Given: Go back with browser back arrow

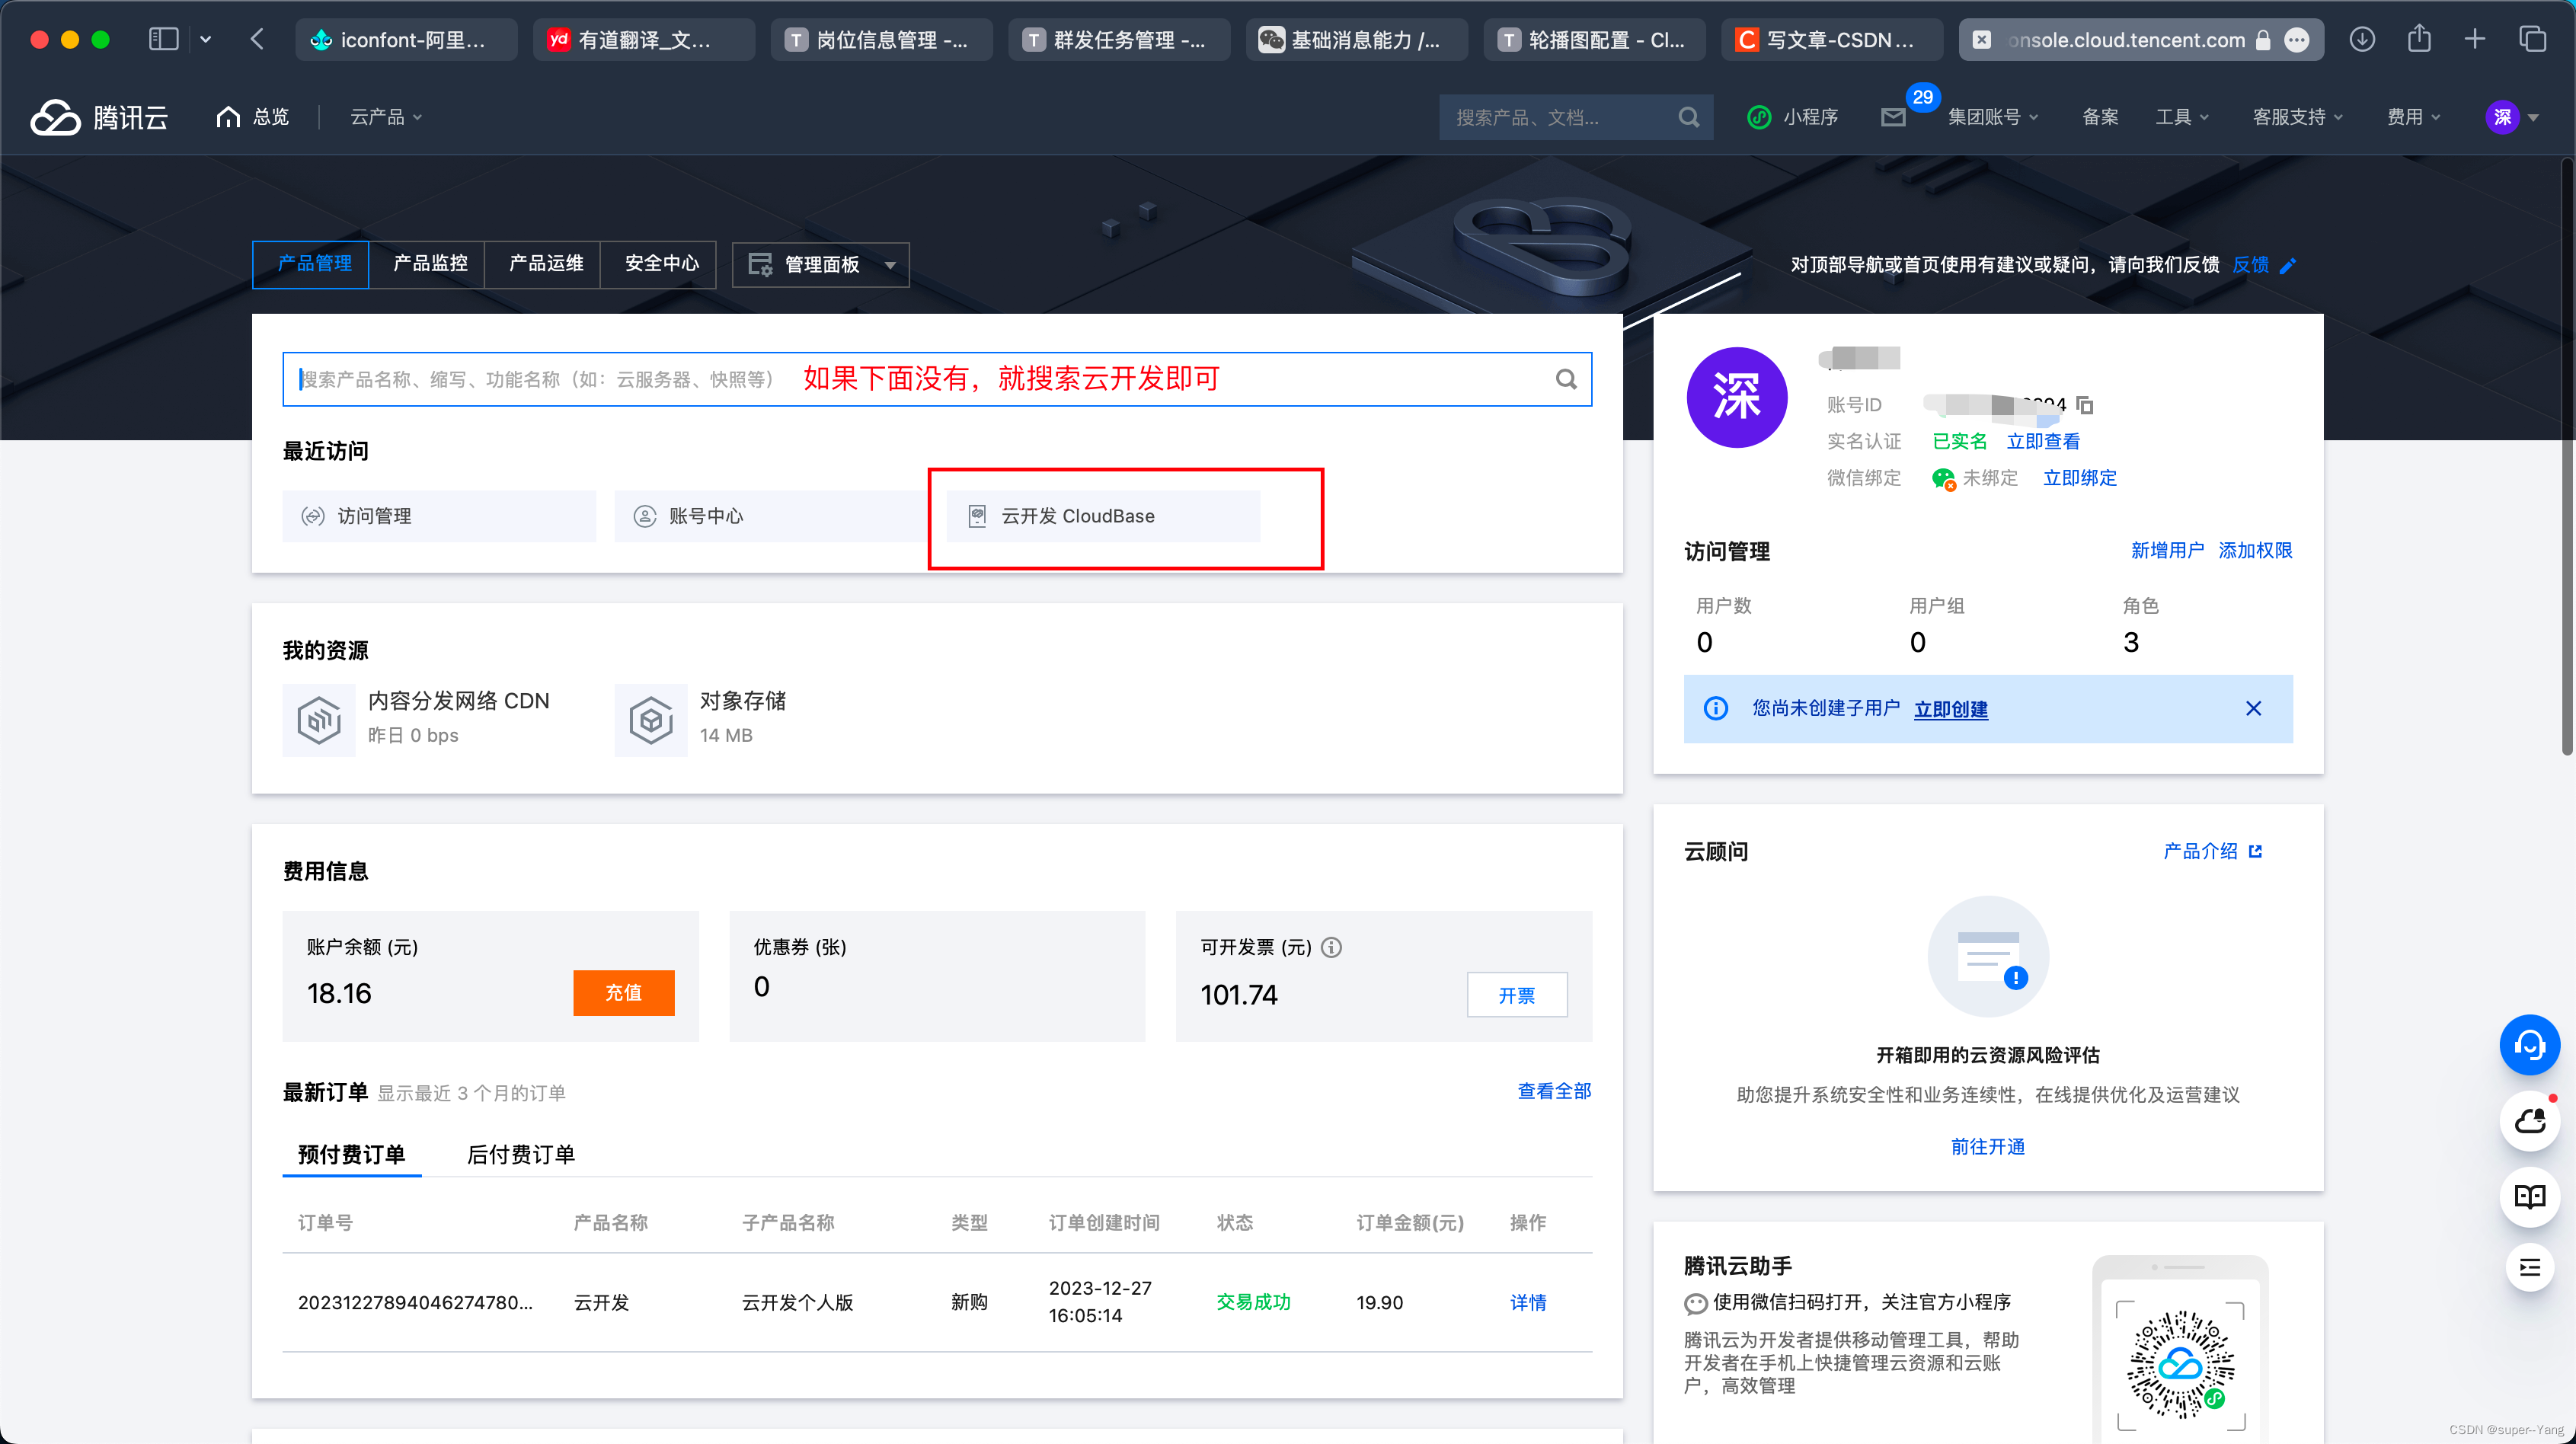Looking at the screenshot, I should pos(257,39).
